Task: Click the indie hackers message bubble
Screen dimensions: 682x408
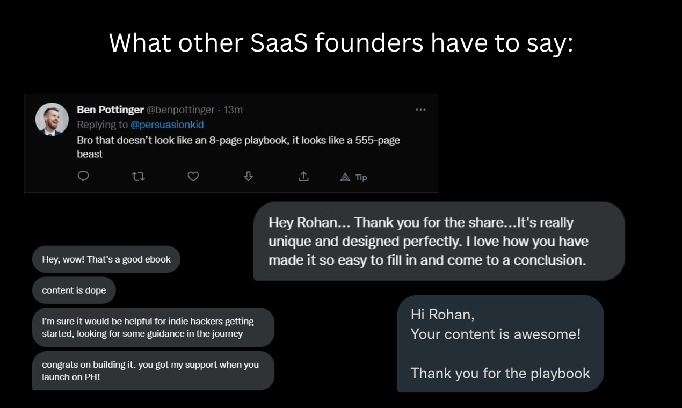Action: click(153, 327)
